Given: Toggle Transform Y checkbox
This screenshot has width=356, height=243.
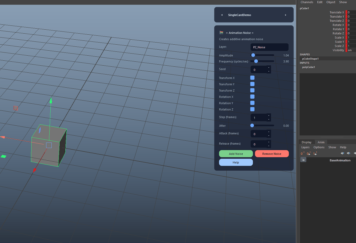Looking at the screenshot, I should 252,84.
